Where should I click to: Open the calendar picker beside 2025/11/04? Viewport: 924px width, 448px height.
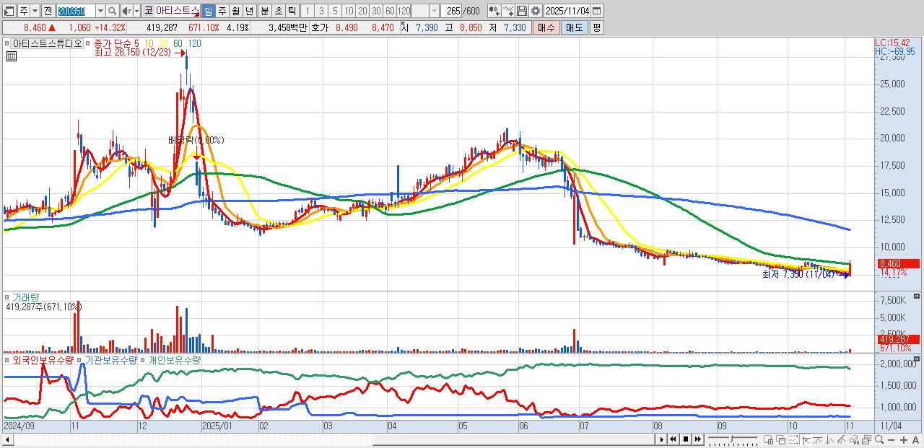[x=596, y=11]
